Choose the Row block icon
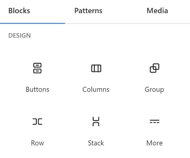Image resolution: width=190 pixels, height=158 pixels. click(x=37, y=121)
